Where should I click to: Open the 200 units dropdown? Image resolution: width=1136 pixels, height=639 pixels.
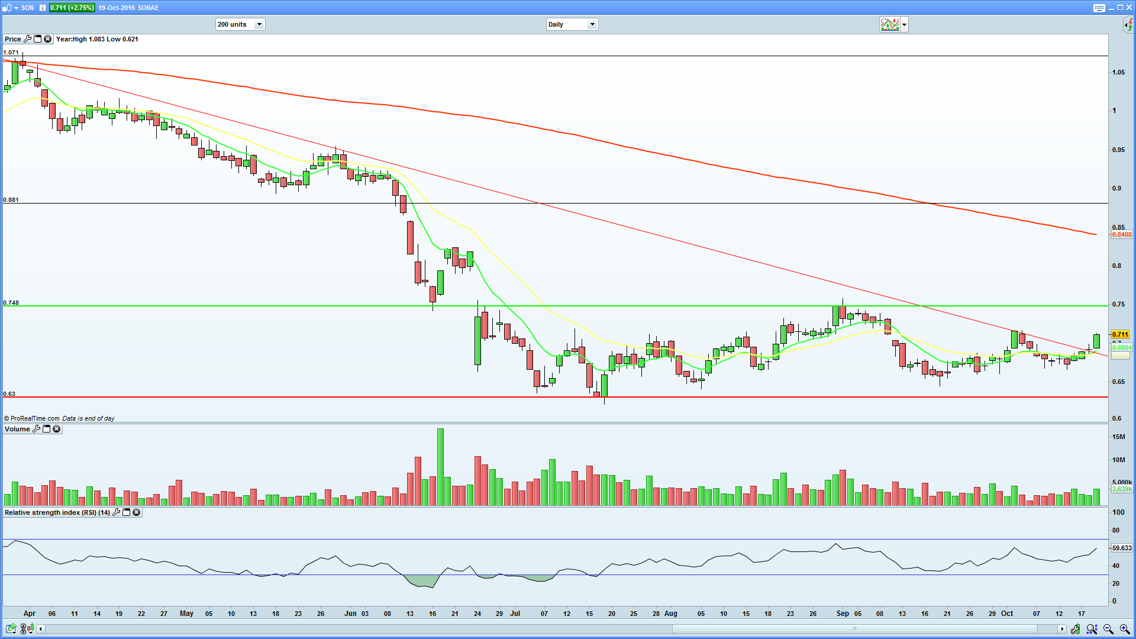(259, 24)
